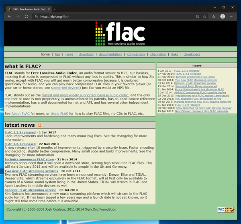Screen dimensions: 241x224
Task: Reload the page with the refresh icon
Action: tap(27, 16)
